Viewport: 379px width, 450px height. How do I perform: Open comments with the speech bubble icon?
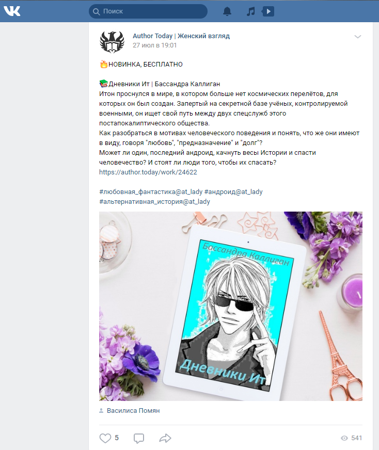tap(138, 438)
